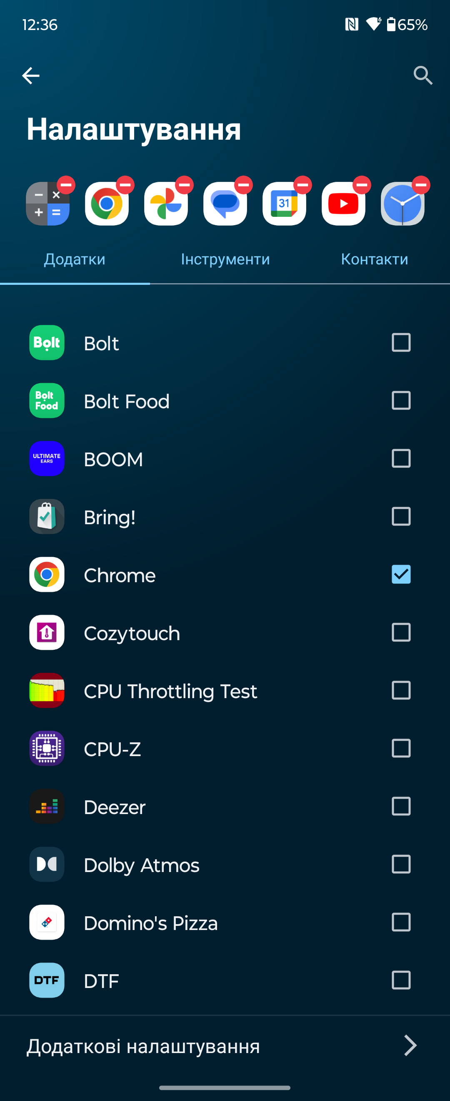
Task: Tap the back arrow icon
Action: coord(31,75)
